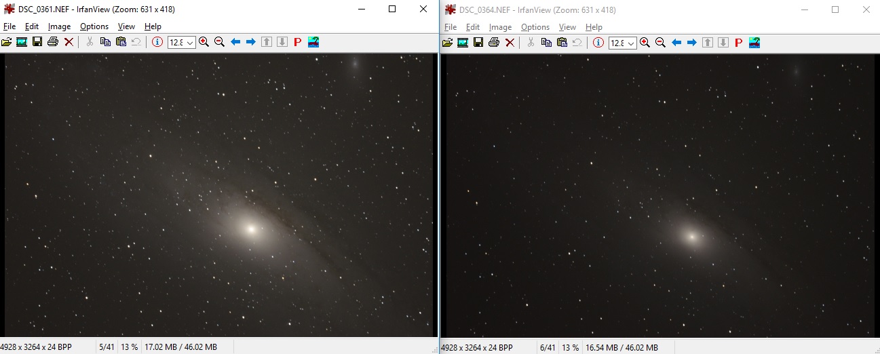Screen dimensions: 880x354
Task: Click "4928 x 3264 x 24 BPP" in DSC_0361 window
Action: click(36, 347)
